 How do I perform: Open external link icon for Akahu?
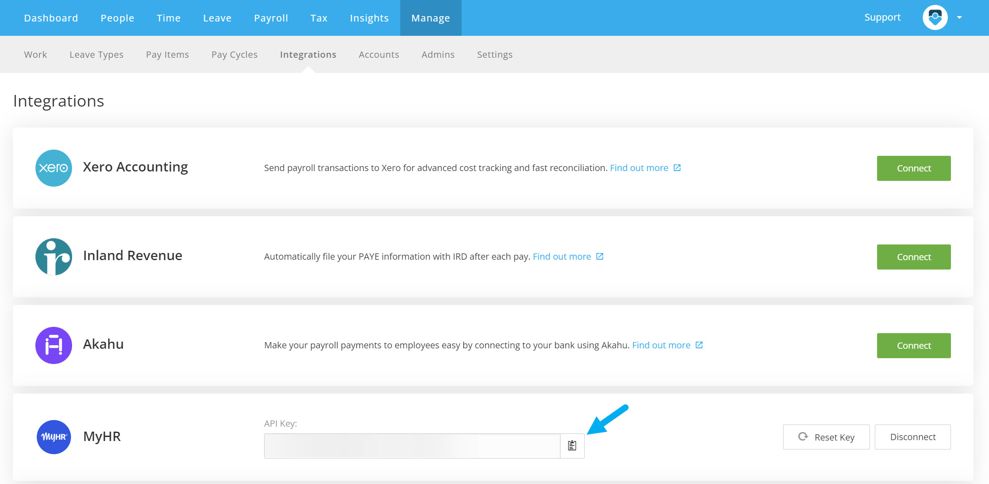pos(699,345)
